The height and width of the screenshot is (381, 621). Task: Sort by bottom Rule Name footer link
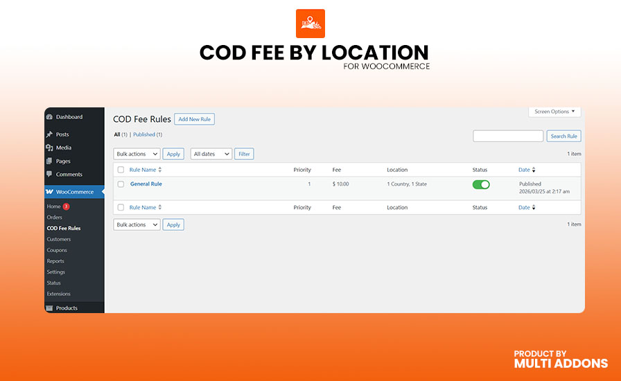[x=143, y=207]
